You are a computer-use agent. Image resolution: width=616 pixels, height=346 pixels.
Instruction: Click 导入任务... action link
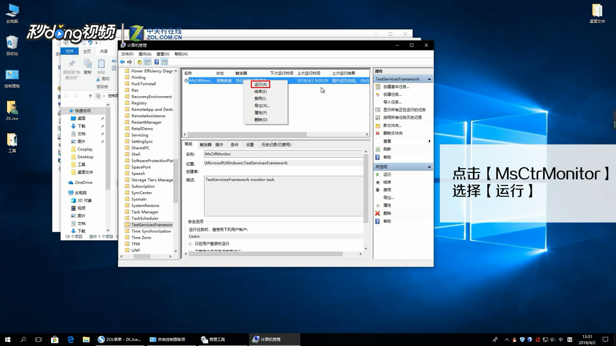[x=392, y=102]
